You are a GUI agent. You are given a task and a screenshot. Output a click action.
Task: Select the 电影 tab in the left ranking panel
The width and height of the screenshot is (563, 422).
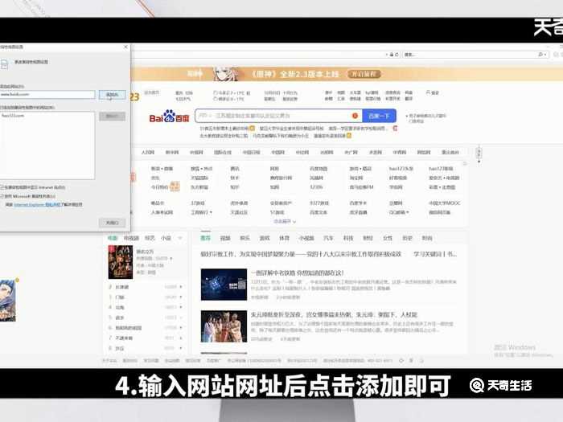point(113,238)
